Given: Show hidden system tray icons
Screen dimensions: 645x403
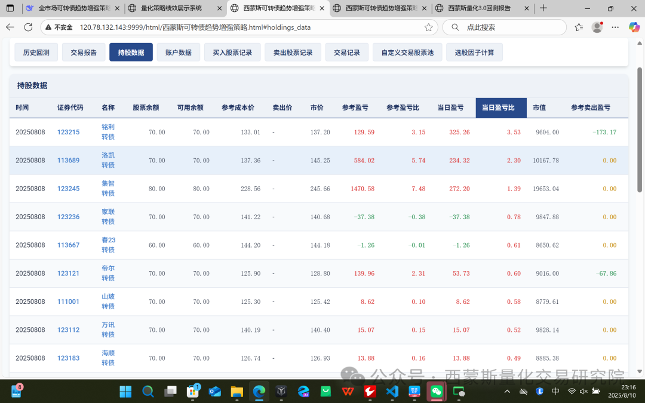Looking at the screenshot, I should pos(507,391).
